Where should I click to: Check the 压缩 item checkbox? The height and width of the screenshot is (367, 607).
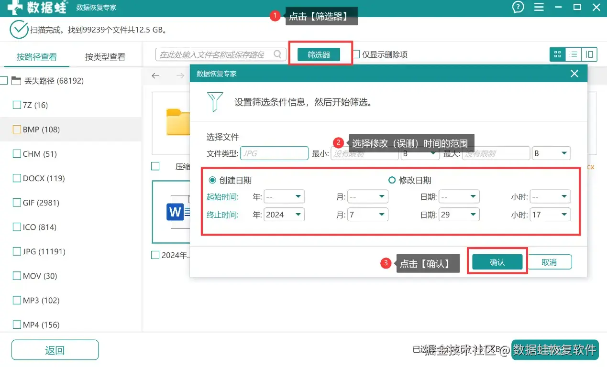tap(155, 166)
